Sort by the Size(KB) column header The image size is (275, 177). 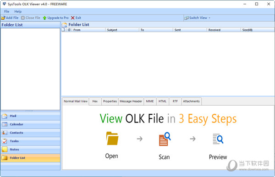[258, 30]
